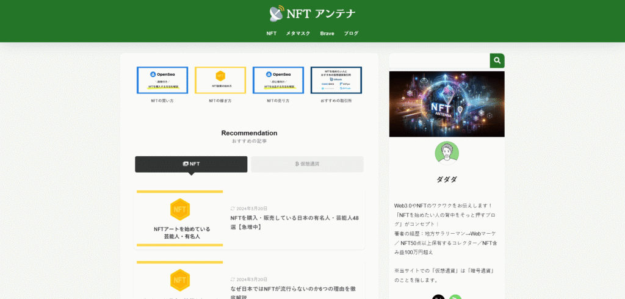Screen dimensions: 625x299
Task: Click the Recommendation section heading
Action: 249,133
